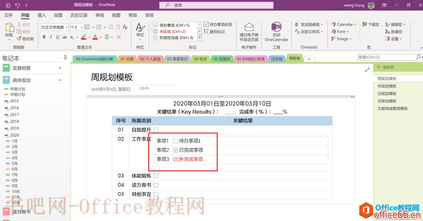This screenshot has width=423, height=221.
Task: Expand the 发展纲要 notebook
Action: pos(60,68)
